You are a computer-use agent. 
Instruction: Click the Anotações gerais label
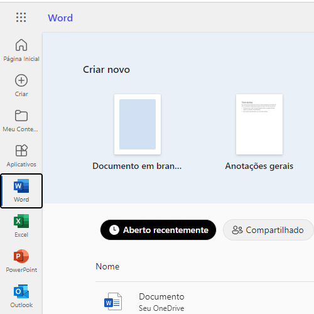coord(259,166)
